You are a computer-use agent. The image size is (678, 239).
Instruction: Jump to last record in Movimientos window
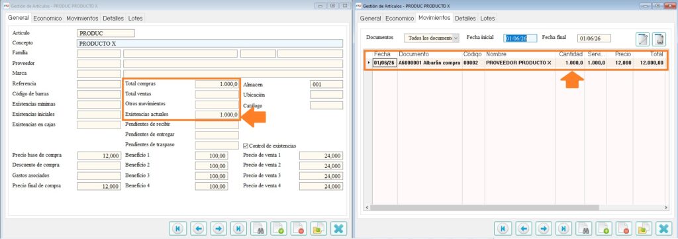coord(564,228)
